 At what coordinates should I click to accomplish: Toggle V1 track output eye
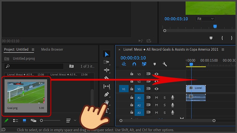[x=156, y=89]
